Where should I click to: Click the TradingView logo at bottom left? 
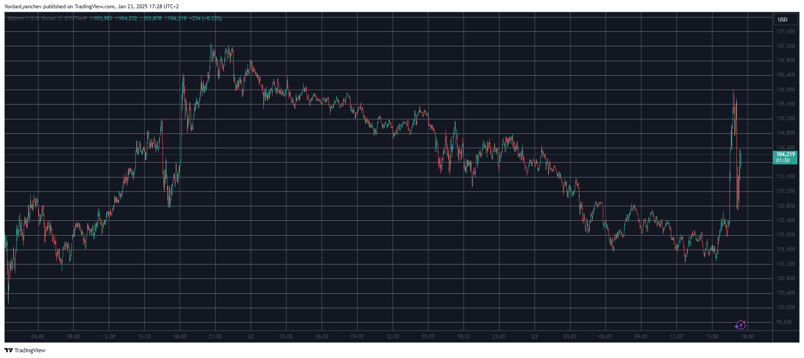(x=25, y=350)
